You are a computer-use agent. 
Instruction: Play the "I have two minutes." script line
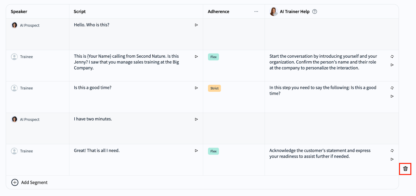tap(196, 119)
